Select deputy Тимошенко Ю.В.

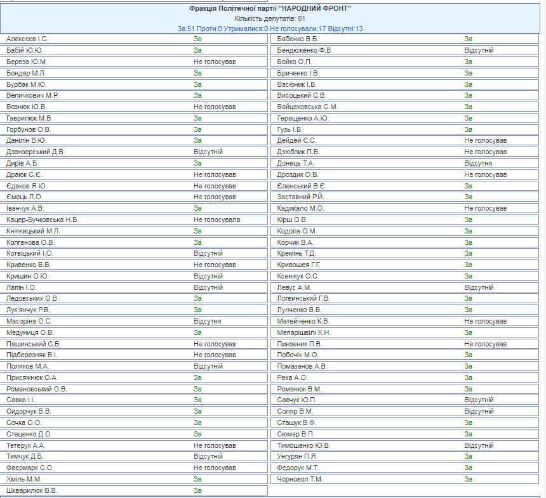coord(303,445)
